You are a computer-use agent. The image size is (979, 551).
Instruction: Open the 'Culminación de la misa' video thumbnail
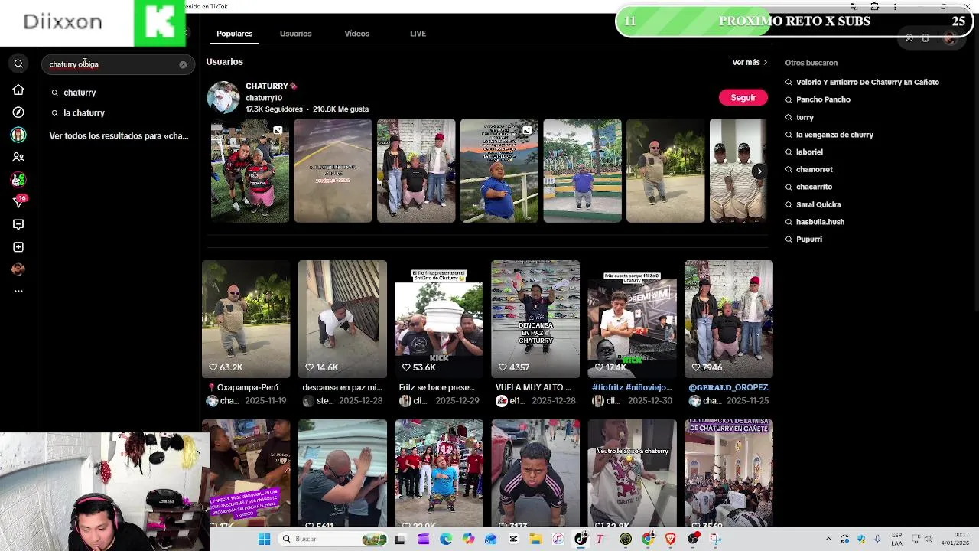[x=728, y=472]
